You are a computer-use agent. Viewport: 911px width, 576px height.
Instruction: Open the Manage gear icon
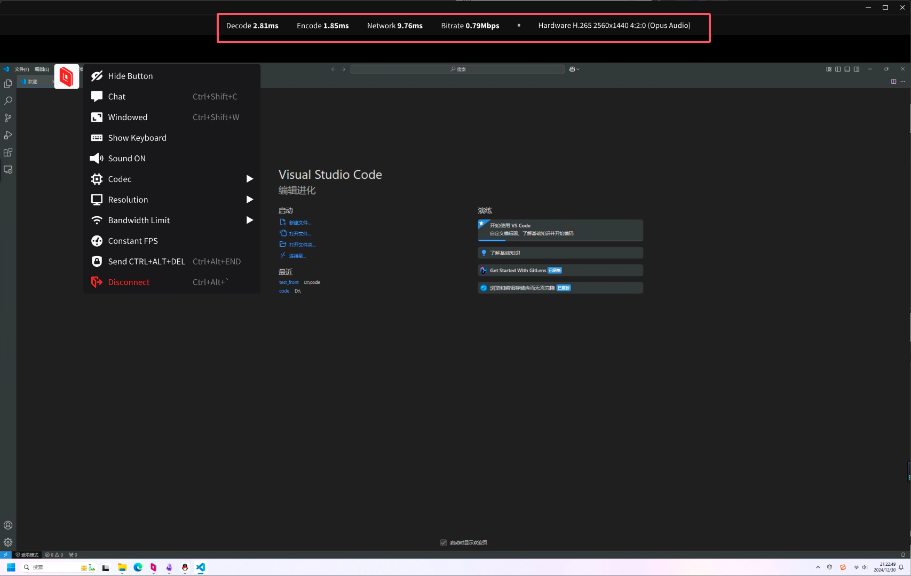(x=8, y=542)
